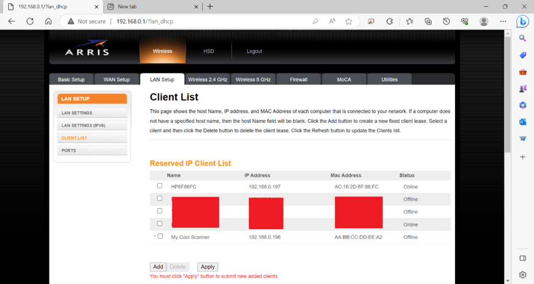Open the Outlook icon in the Edge sidebar
Viewport: 534px width, 284px height.
tap(523, 122)
